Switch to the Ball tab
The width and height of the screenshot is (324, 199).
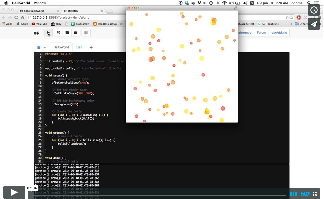pos(79,47)
